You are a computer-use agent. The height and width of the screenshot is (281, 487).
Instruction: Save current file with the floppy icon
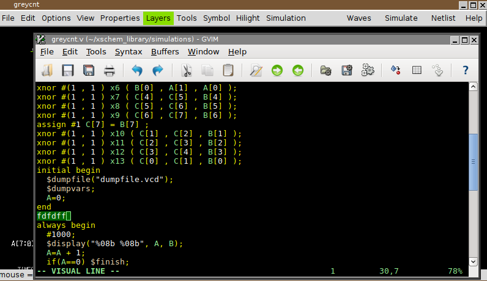point(68,70)
